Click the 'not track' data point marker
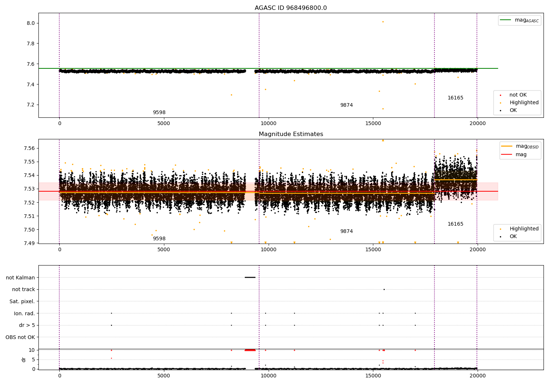Image resolution: width=549 pixels, height=384 pixels. click(384, 289)
